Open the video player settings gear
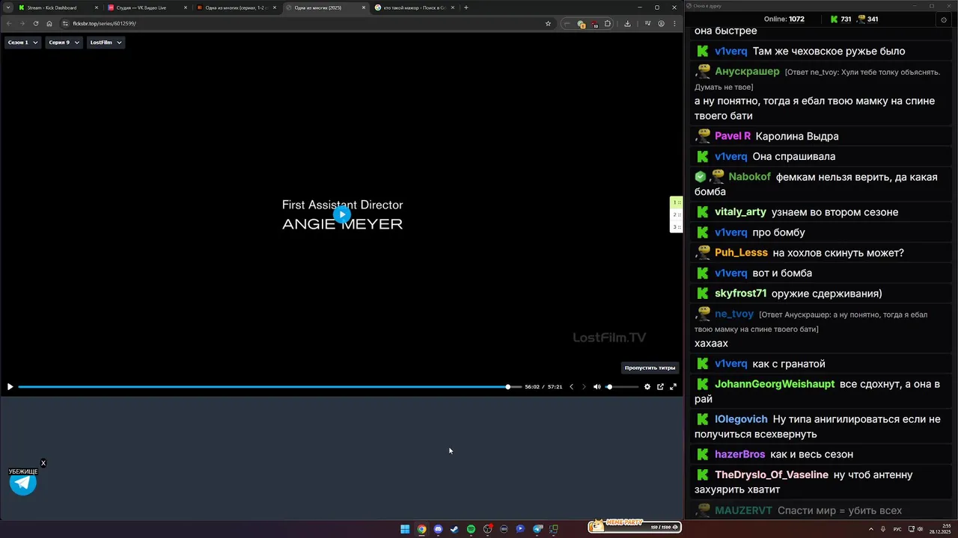Screen dimensions: 958x538 [647, 386]
